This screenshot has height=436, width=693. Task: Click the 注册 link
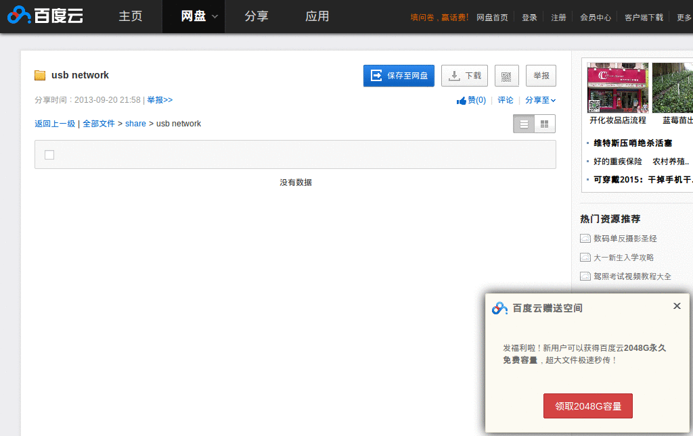[x=558, y=17]
